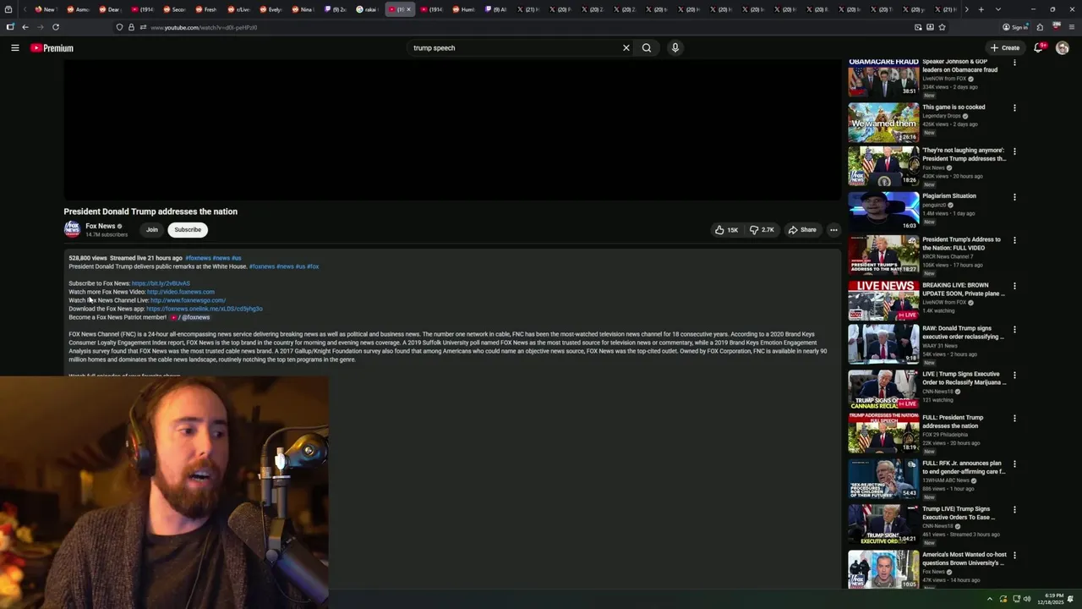Bookmark this page with the star
Image resolution: width=1082 pixels, height=609 pixels.
click(x=942, y=27)
